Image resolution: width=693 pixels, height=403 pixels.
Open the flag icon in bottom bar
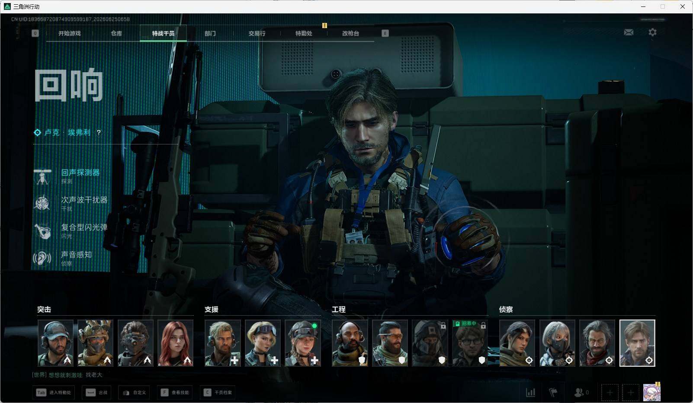(553, 393)
